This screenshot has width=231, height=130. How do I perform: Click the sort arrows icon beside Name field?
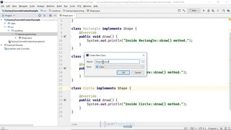tap(143, 62)
